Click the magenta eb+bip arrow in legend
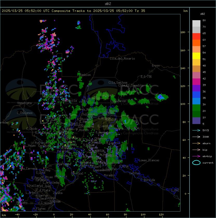Screen dimensions: 216x218 pos(196,156)
